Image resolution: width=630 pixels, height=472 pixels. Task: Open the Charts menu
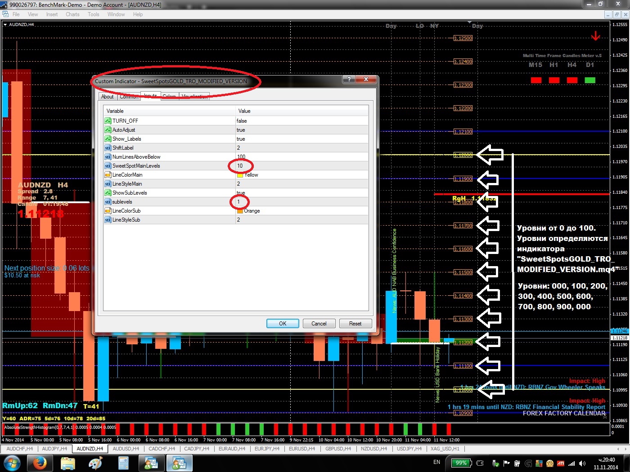(72, 14)
